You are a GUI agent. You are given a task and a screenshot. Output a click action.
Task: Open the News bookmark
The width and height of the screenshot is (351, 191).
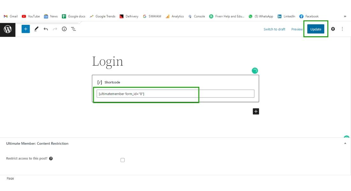point(51,16)
